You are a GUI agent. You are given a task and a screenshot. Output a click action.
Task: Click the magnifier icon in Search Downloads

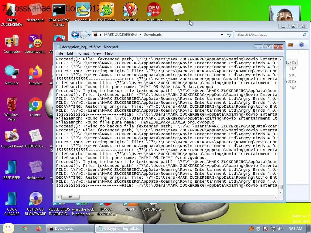click(304, 35)
